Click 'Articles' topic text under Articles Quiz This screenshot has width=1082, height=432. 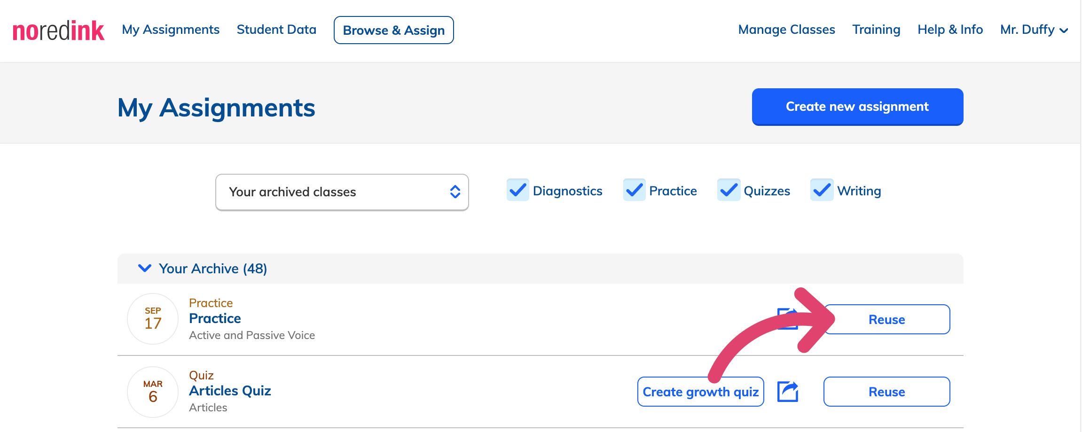click(208, 408)
